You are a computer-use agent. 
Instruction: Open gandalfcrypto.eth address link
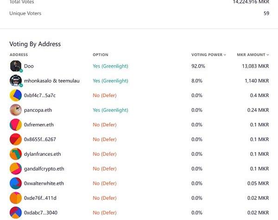click(44, 169)
